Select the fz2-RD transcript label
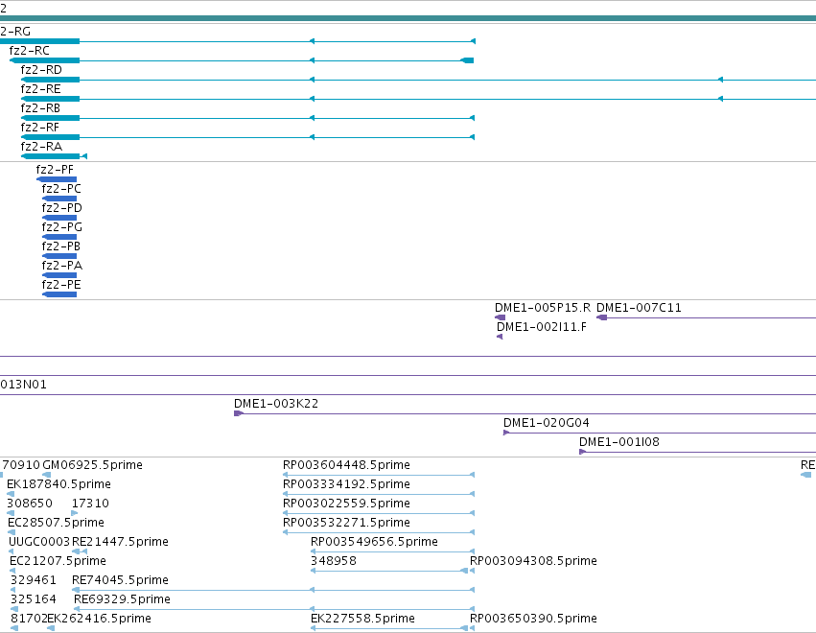 click(x=41, y=70)
